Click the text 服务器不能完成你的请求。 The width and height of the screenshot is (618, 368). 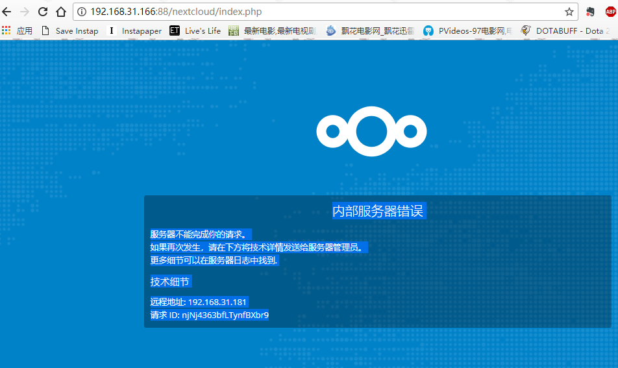(x=200, y=234)
